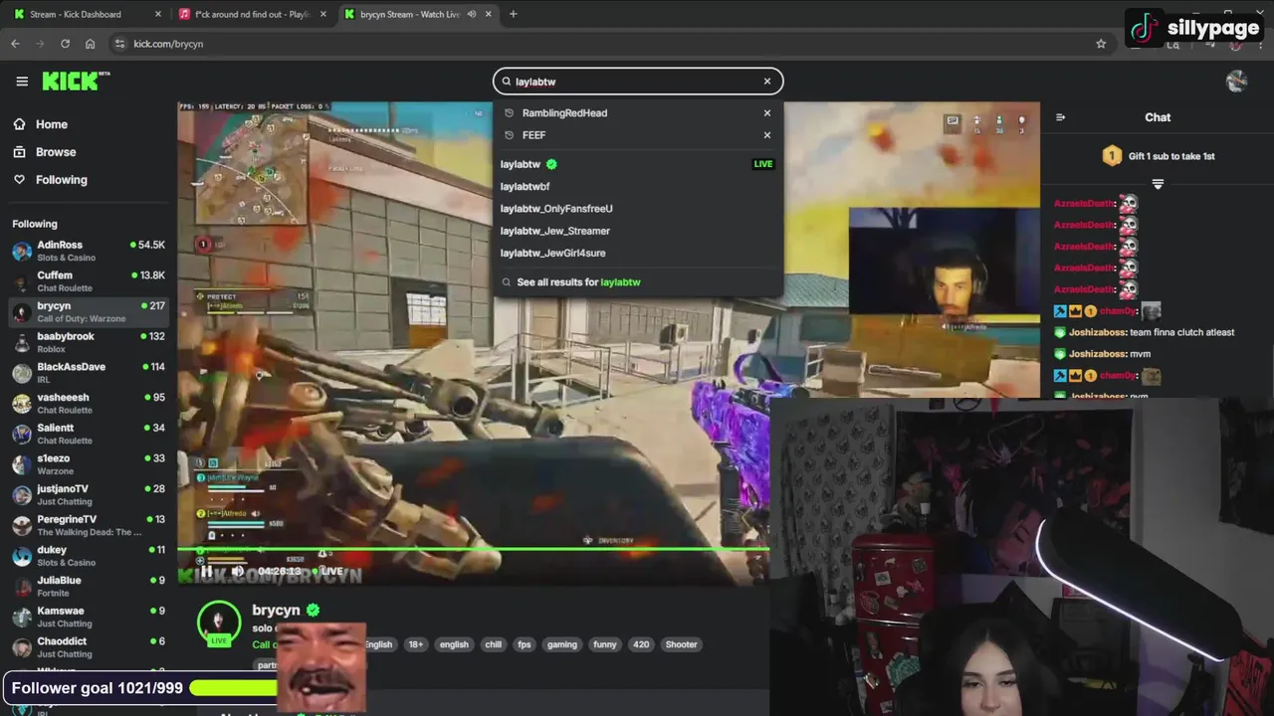The image size is (1274, 716).
Task: Open the live laylabtw search result
Action: (x=637, y=164)
